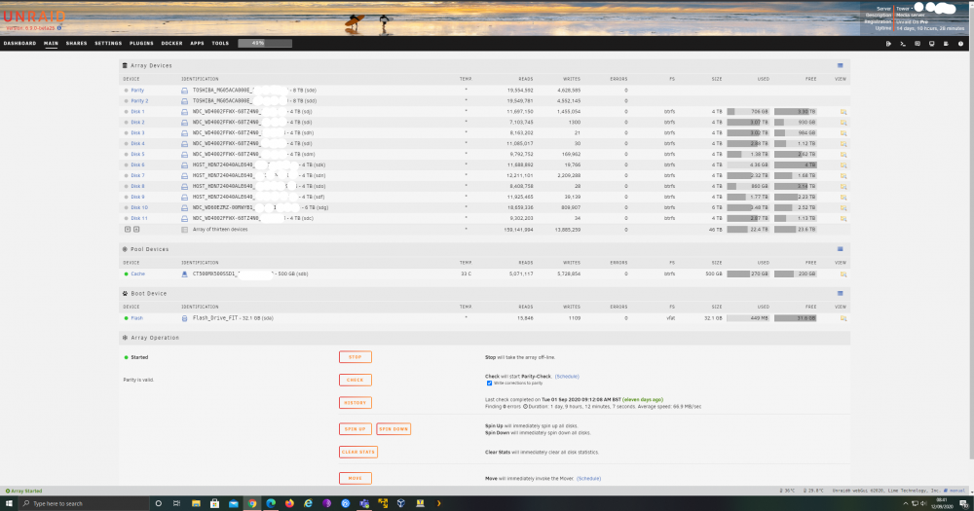This screenshot has height=511, width=974.
Task: Open Firefox from the Windows taskbar
Action: pos(289,503)
